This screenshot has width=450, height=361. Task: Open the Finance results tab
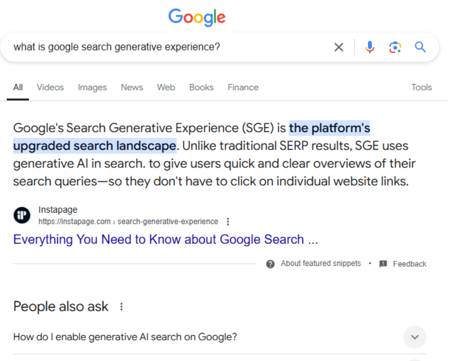243,88
